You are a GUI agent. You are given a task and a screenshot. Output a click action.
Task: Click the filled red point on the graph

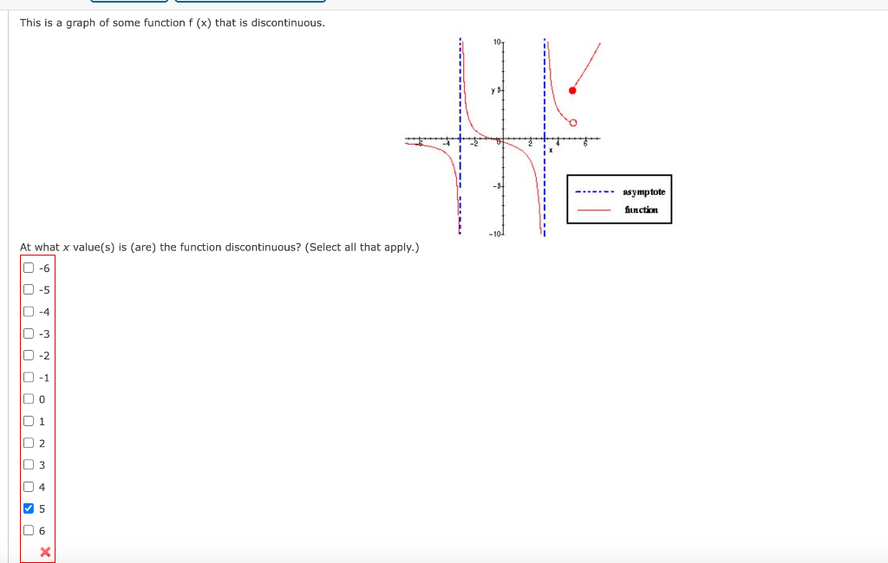572,89
